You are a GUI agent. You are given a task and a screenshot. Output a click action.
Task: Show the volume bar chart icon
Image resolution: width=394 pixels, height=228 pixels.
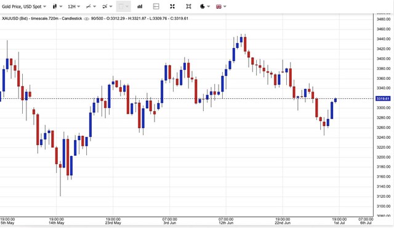[x=140, y=7]
